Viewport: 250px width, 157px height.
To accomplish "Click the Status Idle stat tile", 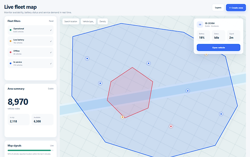I will [218, 36].
